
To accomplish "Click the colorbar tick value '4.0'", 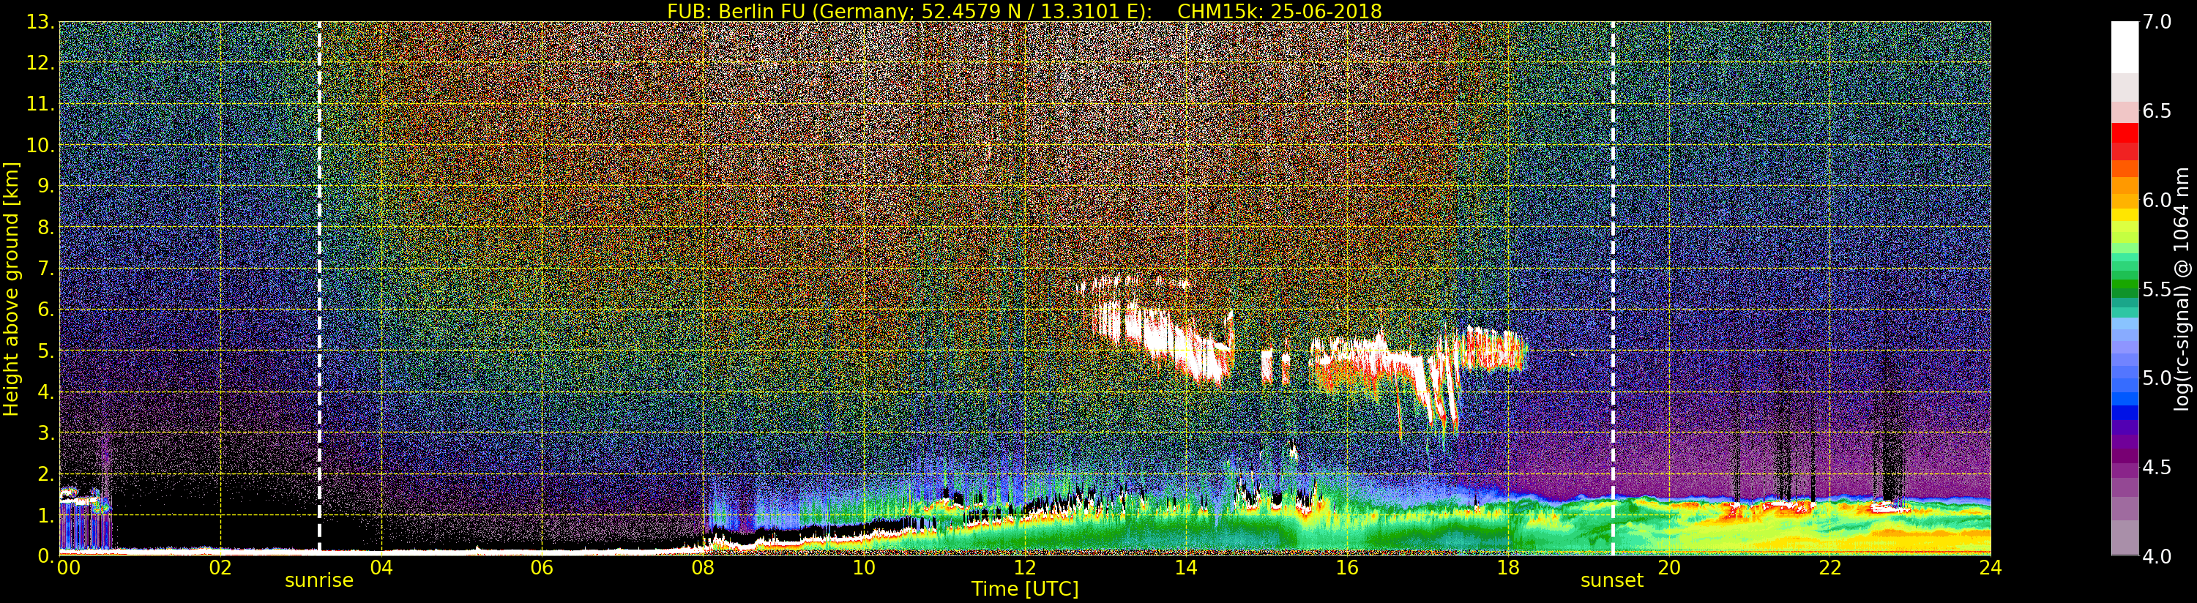I will 2157,556.
